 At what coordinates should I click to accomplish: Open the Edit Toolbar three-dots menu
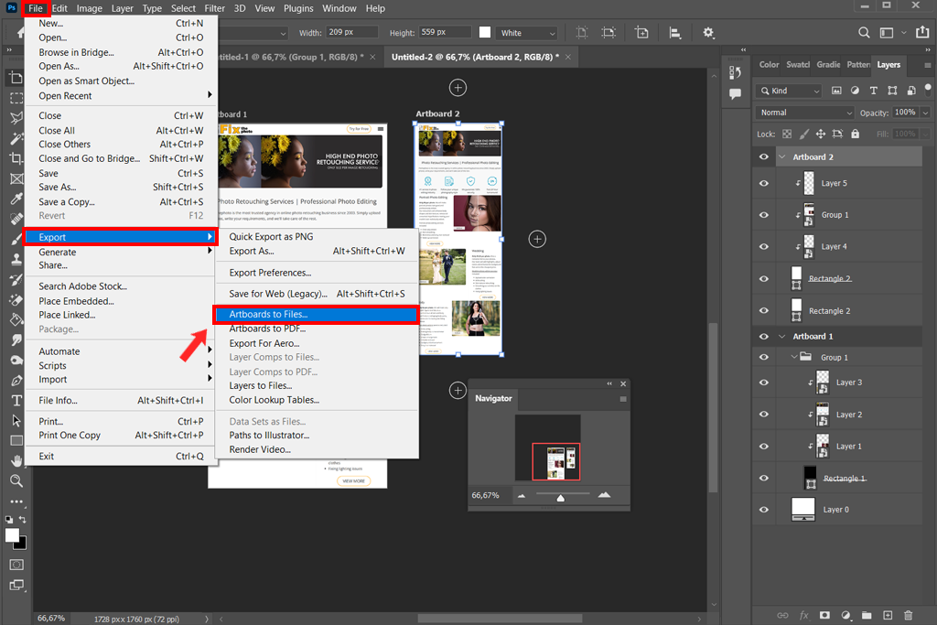coord(16,501)
